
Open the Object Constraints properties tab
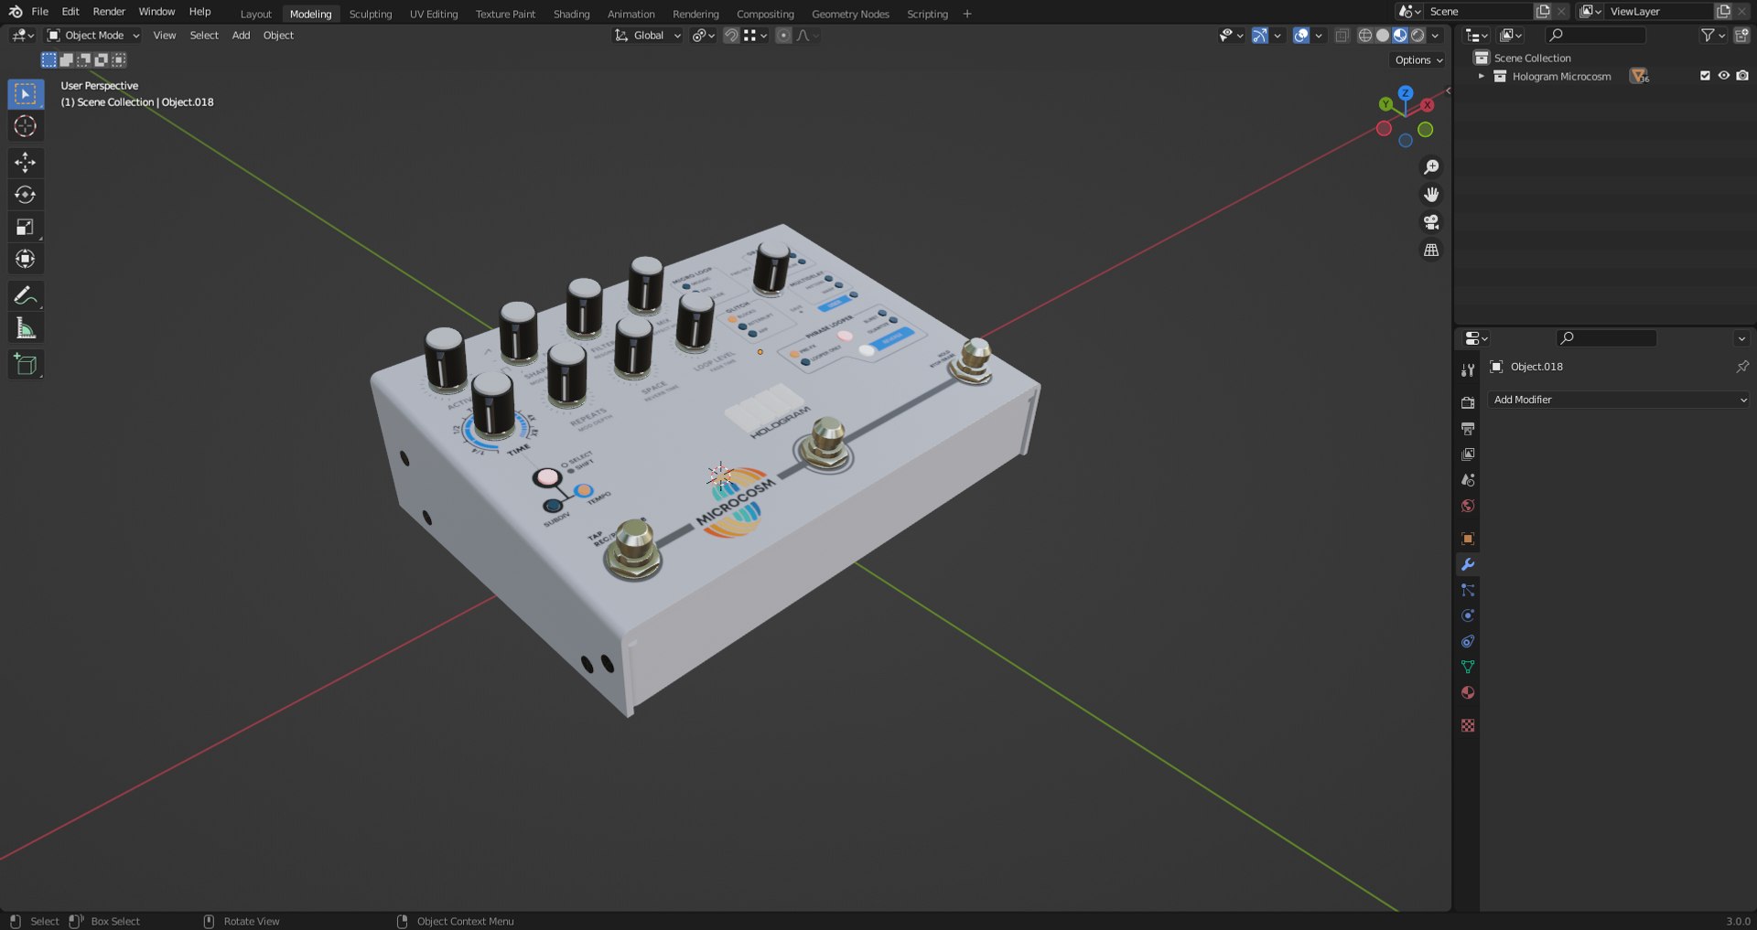1468,642
